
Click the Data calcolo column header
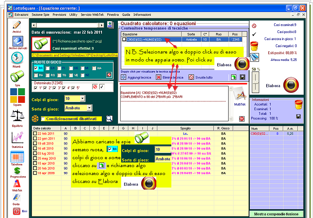coord(46,128)
